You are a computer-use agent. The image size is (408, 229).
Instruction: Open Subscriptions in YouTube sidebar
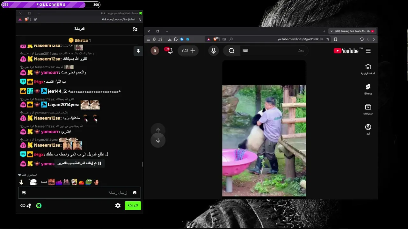[x=368, y=109]
